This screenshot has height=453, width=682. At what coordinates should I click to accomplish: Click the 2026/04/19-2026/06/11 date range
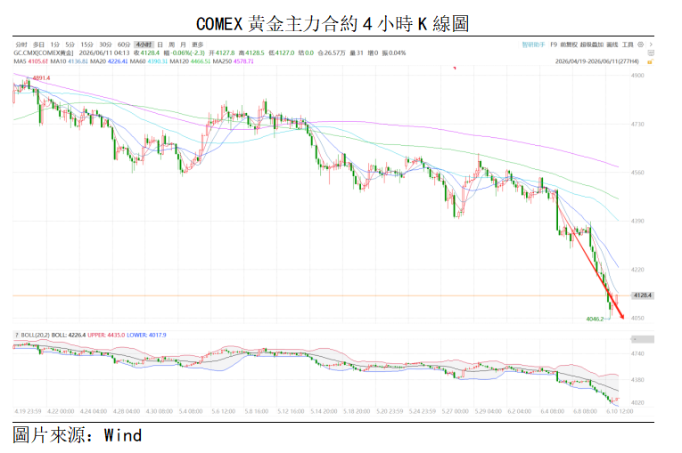597,61
